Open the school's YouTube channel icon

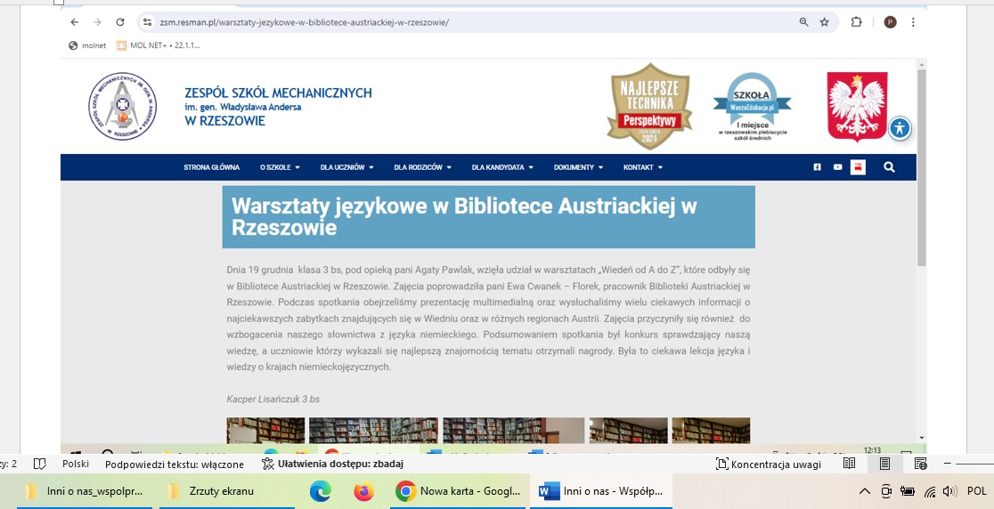click(837, 167)
